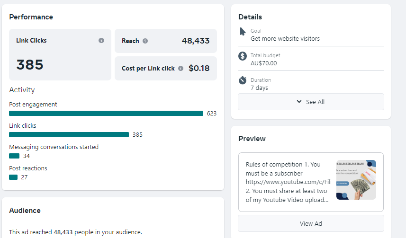This screenshot has width=406, height=238.
Task: Click the Reach info icon
Action: [x=145, y=41]
